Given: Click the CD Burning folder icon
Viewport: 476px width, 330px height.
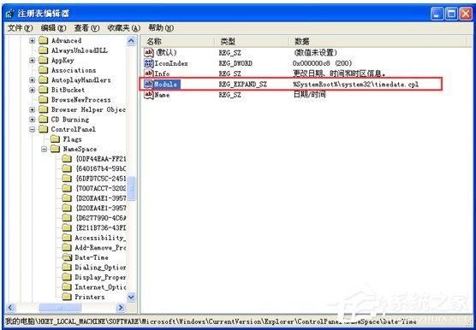Looking at the screenshot, I should (44, 120).
